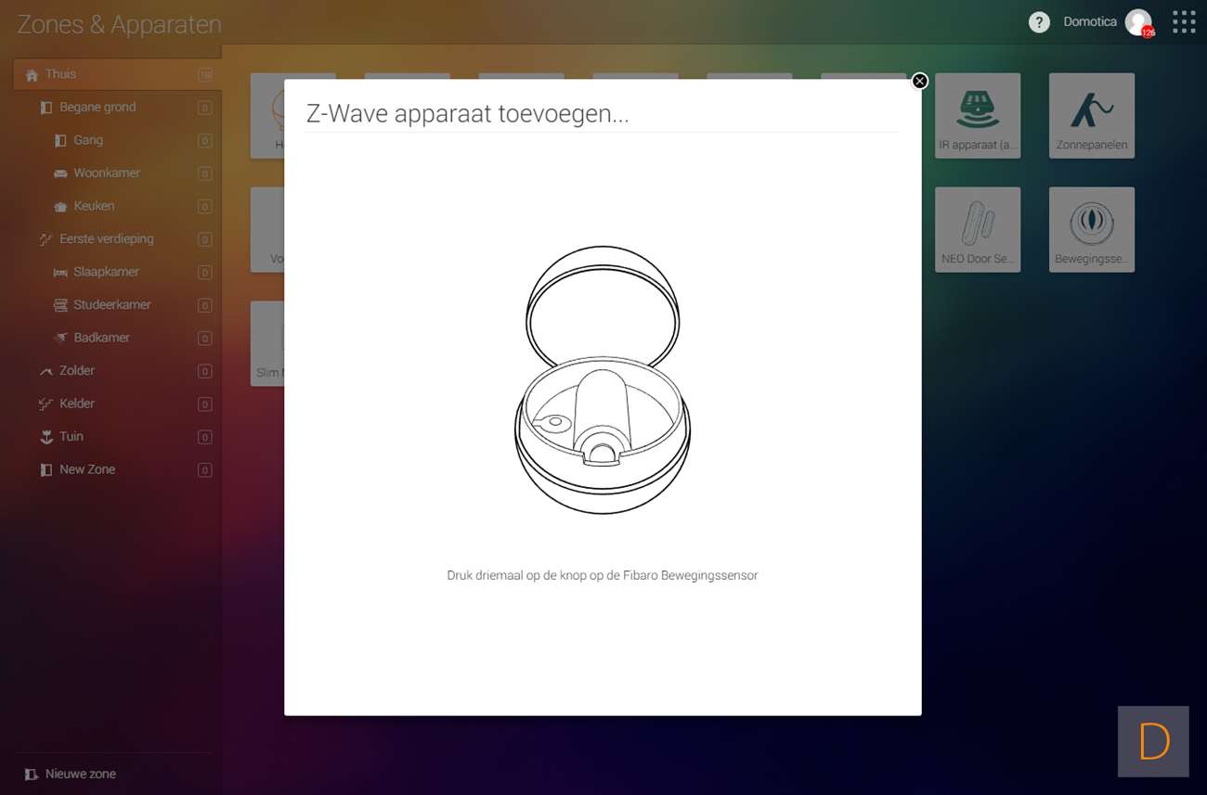Select the Studeerkamer zone
Screen dimensions: 1207x795
(x=124, y=305)
